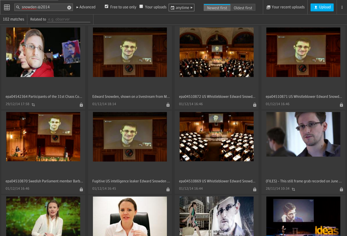The height and width of the screenshot is (236, 347).
Task: Open thumbnail of Snowden billboard street scene
Action: point(217,216)
